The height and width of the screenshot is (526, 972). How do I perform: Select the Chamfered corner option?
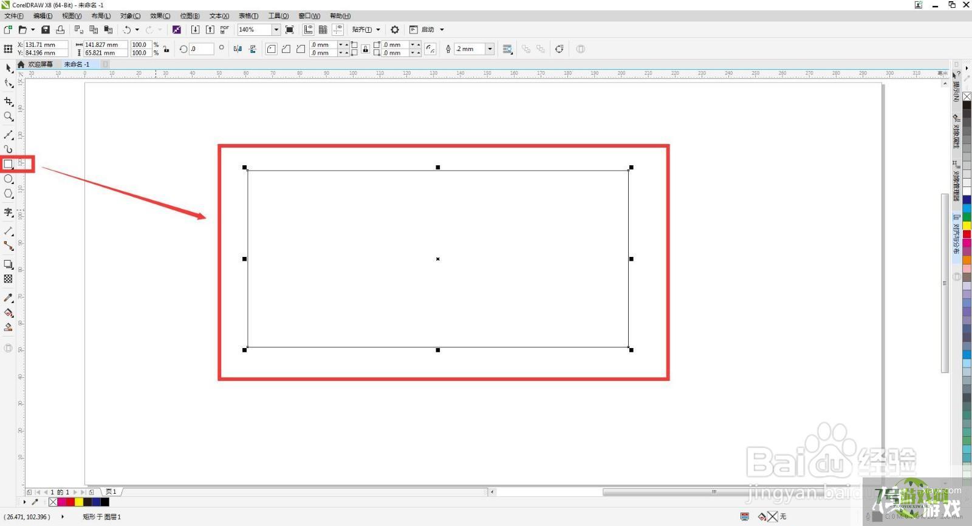(301, 49)
